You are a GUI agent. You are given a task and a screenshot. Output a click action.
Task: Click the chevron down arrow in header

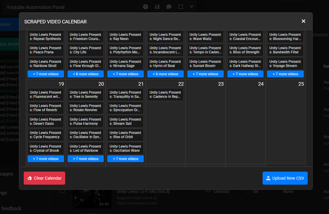[192, 7]
